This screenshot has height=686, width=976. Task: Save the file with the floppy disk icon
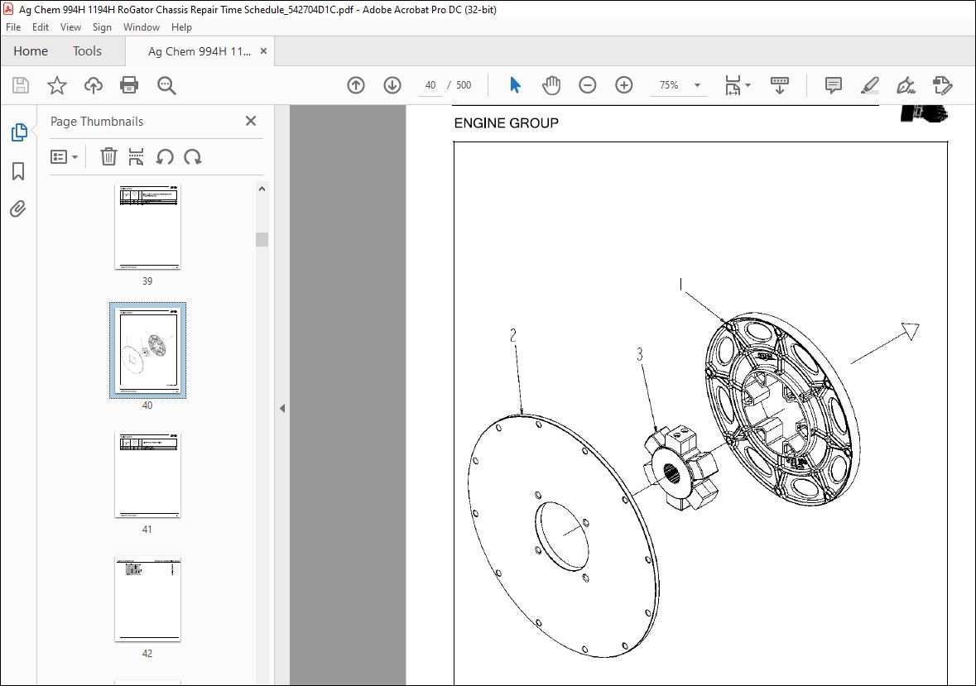pyautogui.click(x=21, y=85)
